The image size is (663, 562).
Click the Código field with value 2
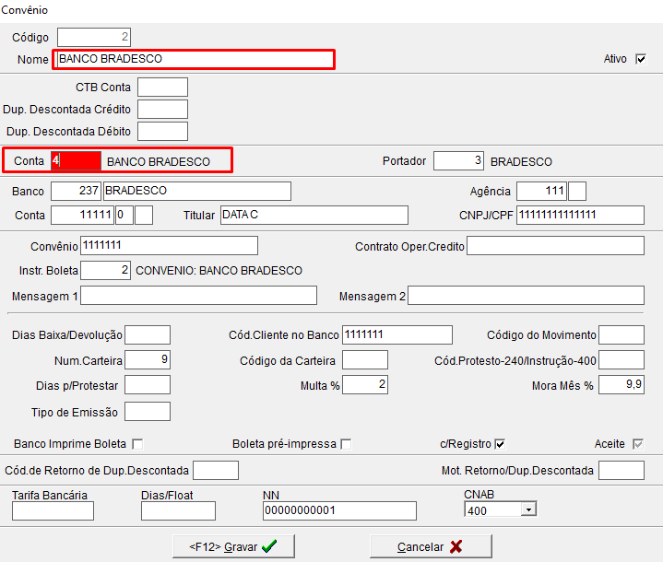(x=94, y=37)
